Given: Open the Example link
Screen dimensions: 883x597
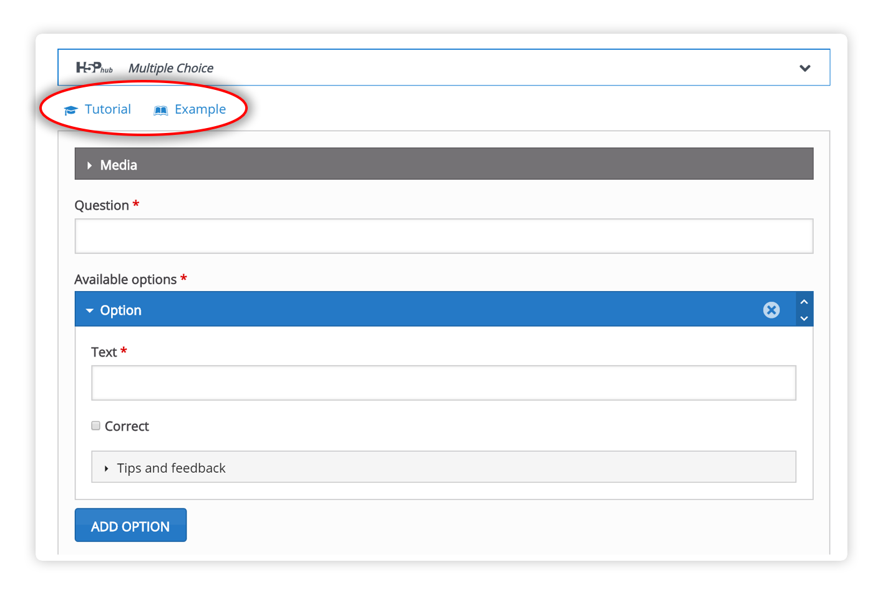Looking at the screenshot, I should [200, 109].
